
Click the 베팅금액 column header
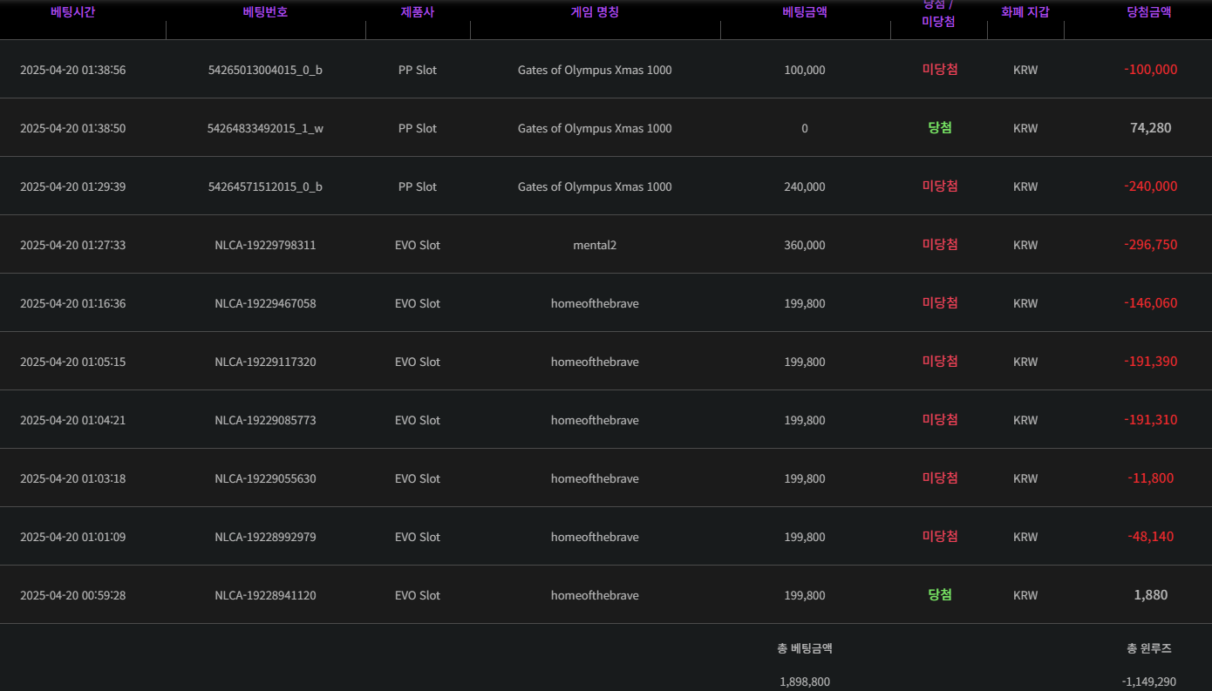[x=805, y=12]
